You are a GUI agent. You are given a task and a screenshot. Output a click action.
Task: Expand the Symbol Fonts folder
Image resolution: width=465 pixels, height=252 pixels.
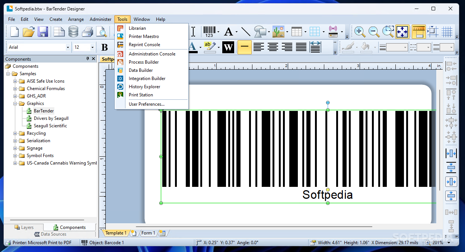(x=15, y=156)
